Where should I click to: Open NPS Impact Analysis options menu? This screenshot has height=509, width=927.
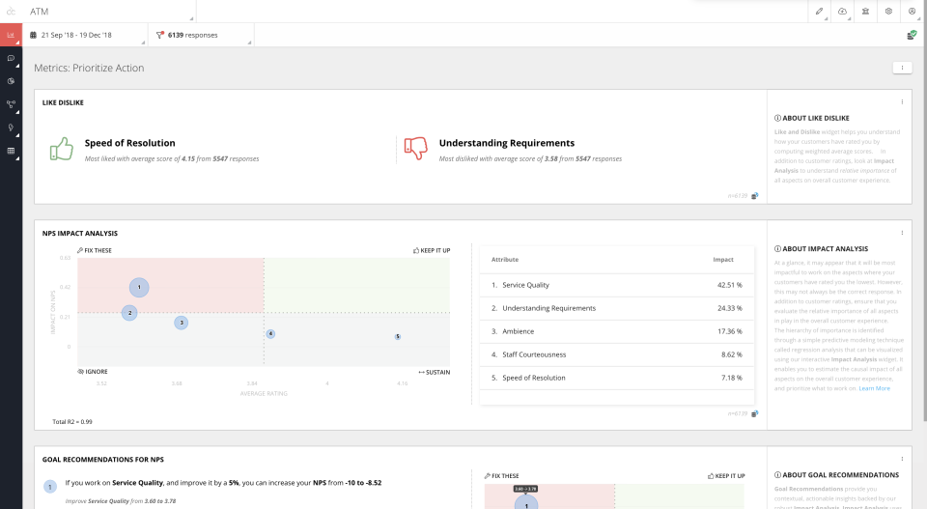pyautogui.click(x=902, y=233)
